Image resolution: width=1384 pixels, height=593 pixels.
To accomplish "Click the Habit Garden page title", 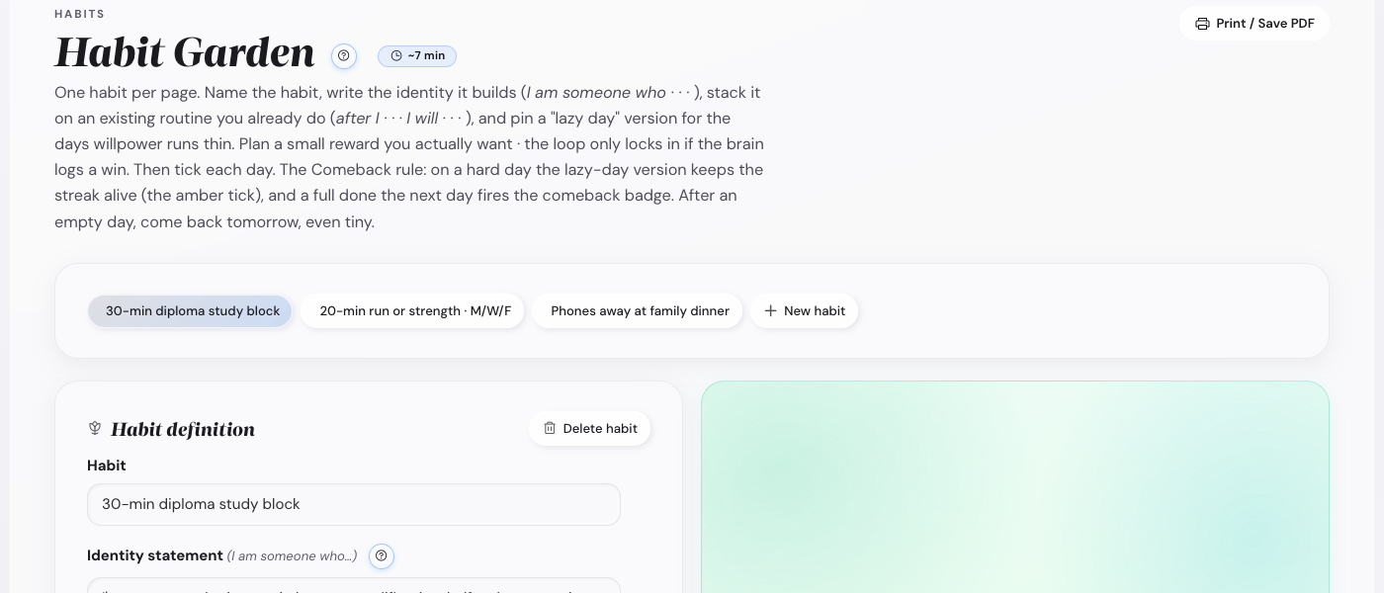I will pyautogui.click(x=185, y=52).
